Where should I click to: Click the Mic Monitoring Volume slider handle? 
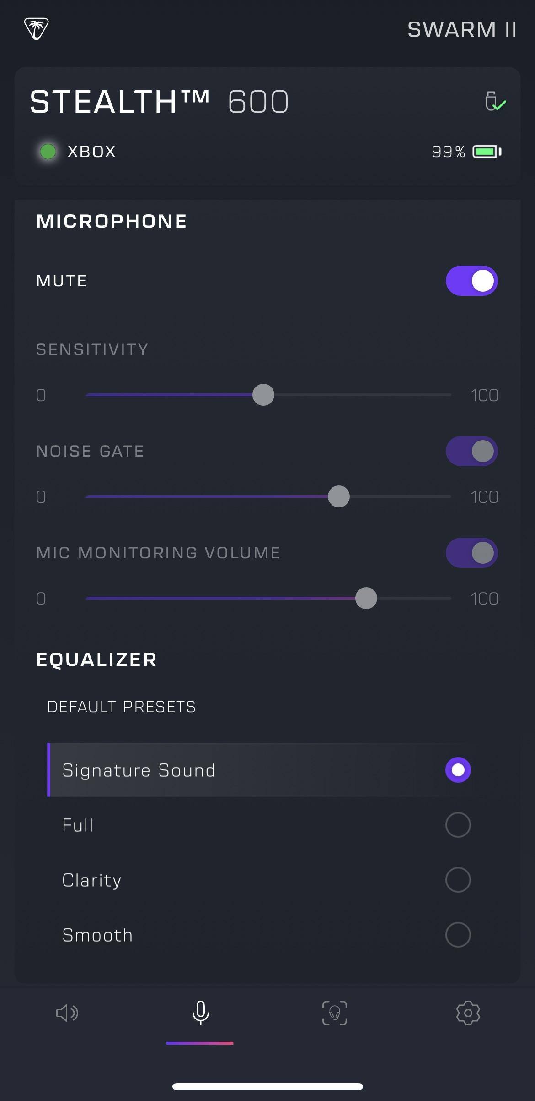coord(366,598)
